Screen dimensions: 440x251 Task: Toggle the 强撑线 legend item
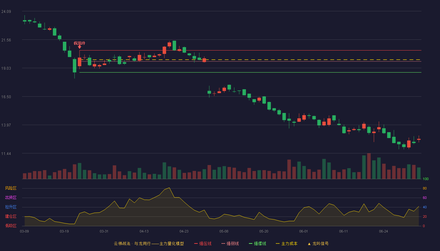coord(257,243)
